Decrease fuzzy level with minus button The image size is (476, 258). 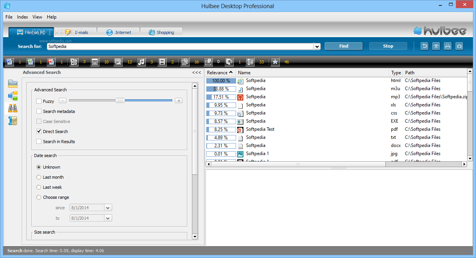[x=63, y=101]
